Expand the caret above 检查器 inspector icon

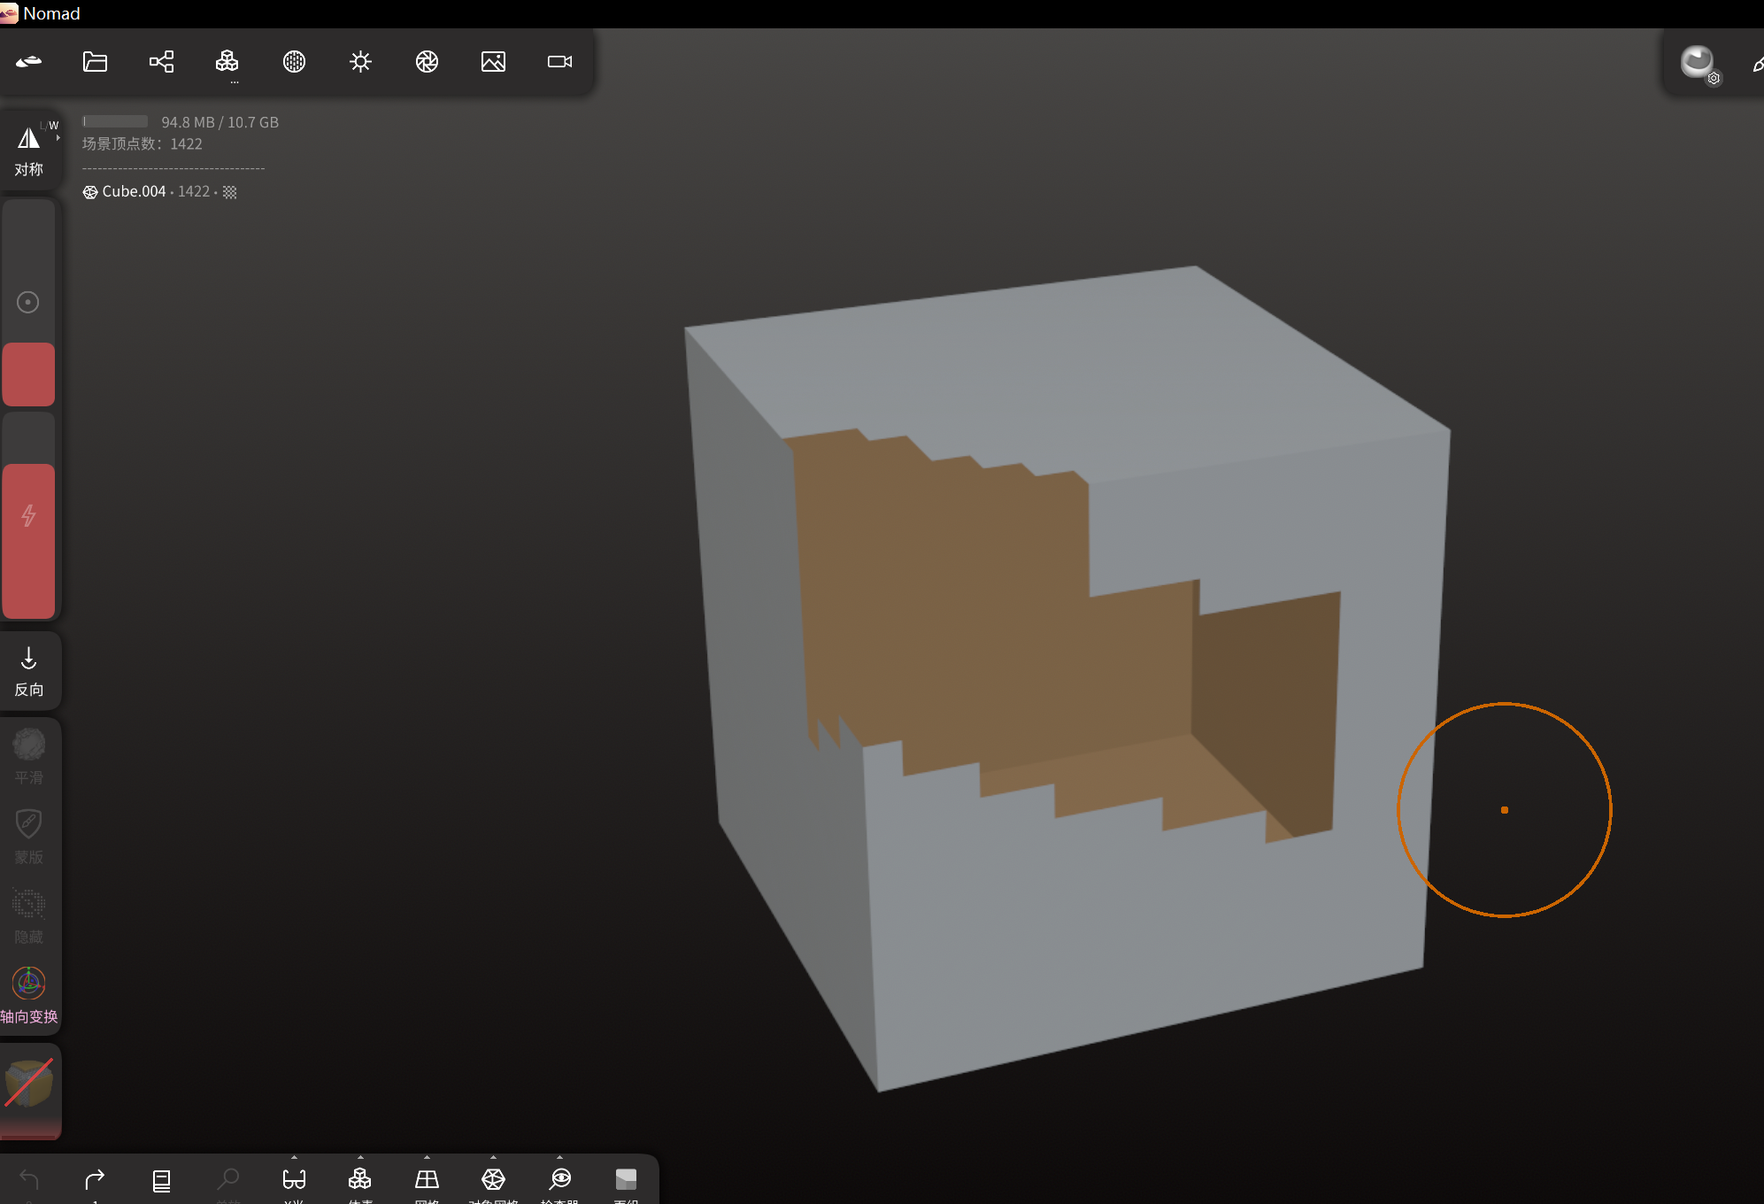point(559,1157)
